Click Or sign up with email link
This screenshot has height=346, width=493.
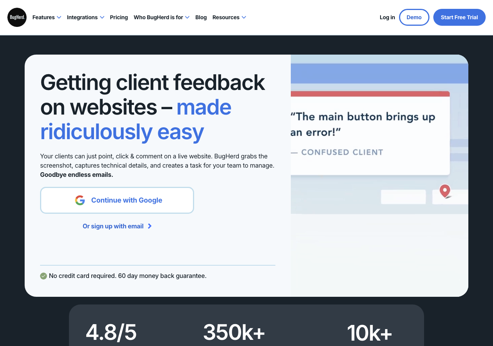pos(117,226)
